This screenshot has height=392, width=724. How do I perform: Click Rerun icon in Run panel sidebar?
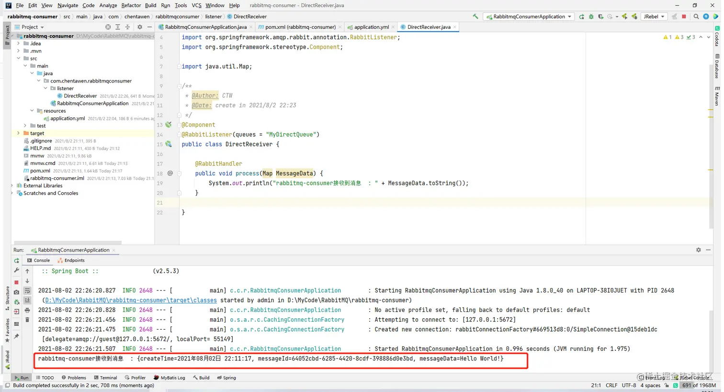17,261
